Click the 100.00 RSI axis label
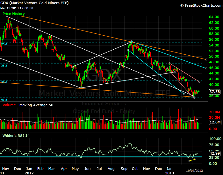 (x=215, y=139)
